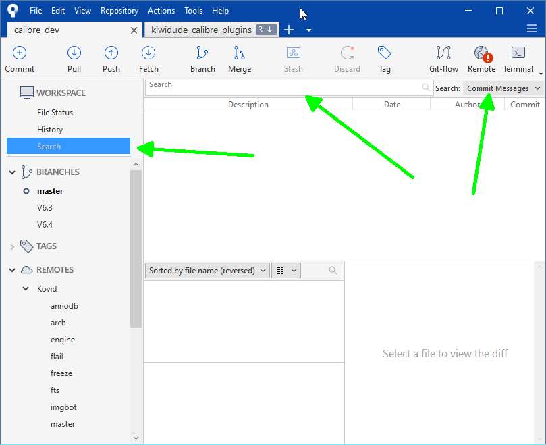Select the V6.3 branch
The width and height of the screenshot is (546, 445).
click(45, 208)
